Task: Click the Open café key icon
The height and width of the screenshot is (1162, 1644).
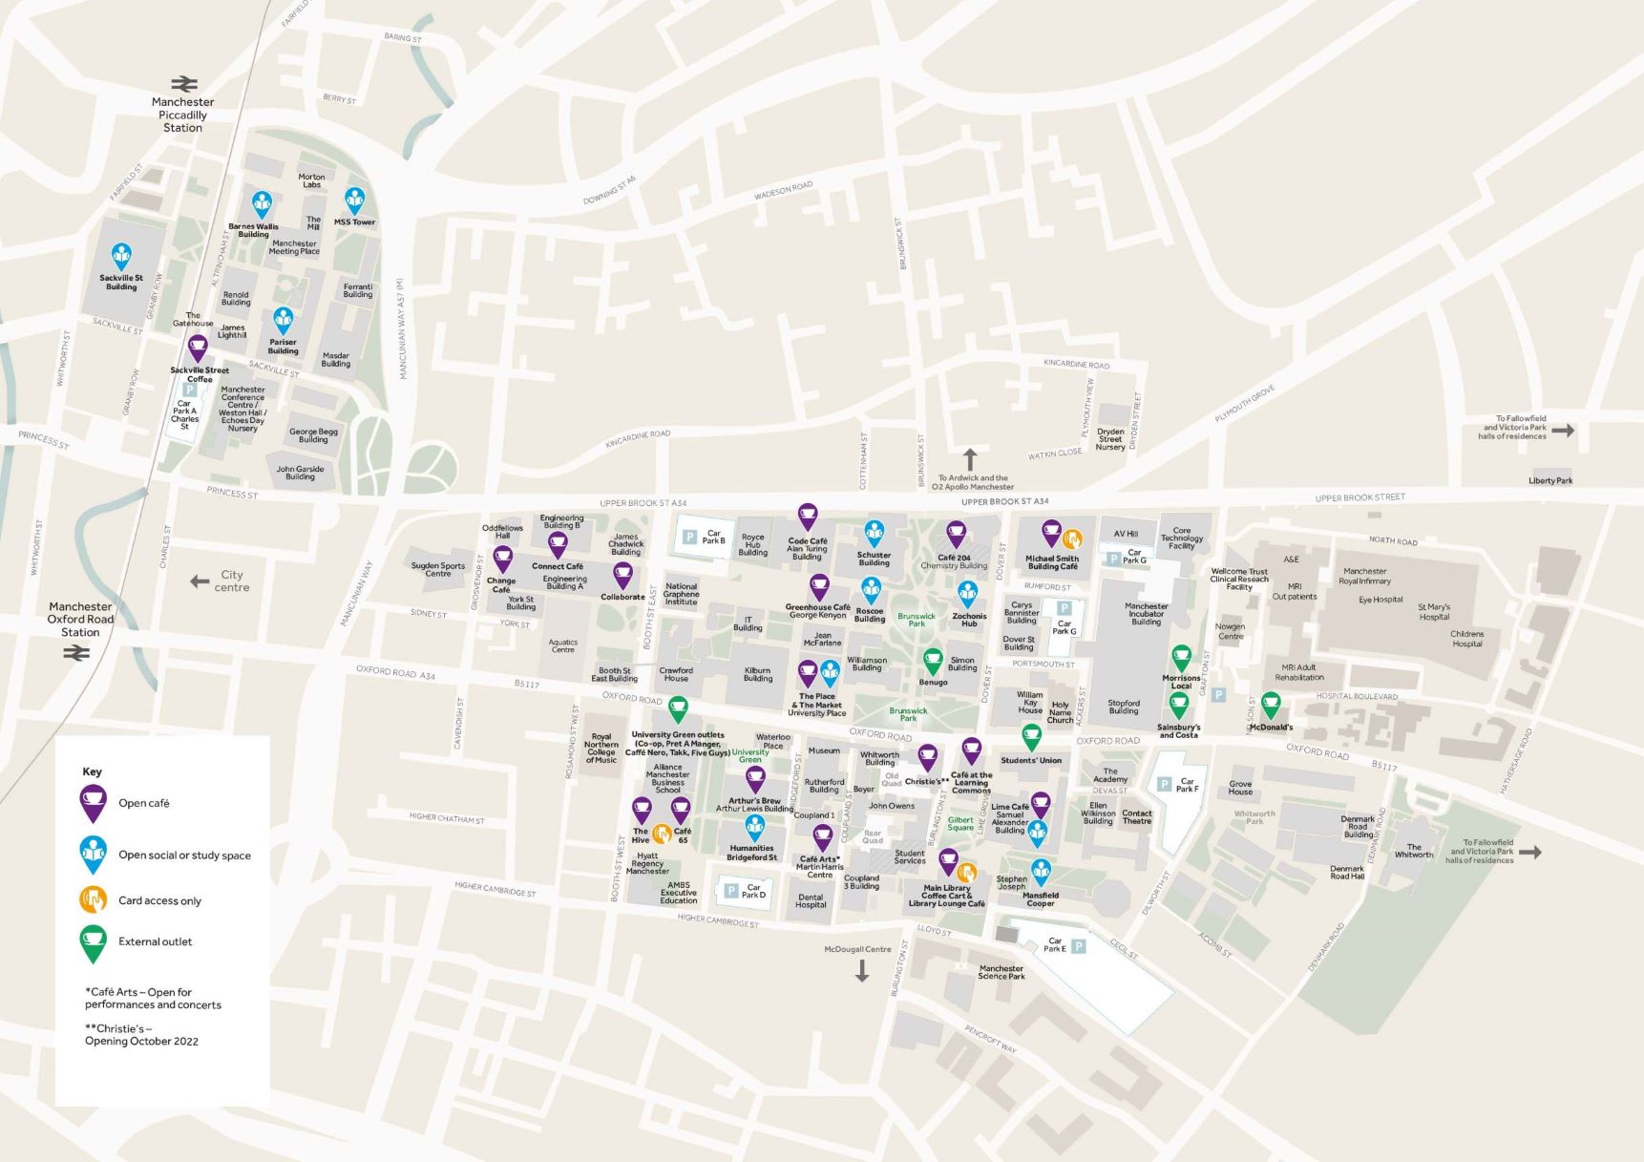Action: click(93, 800)
